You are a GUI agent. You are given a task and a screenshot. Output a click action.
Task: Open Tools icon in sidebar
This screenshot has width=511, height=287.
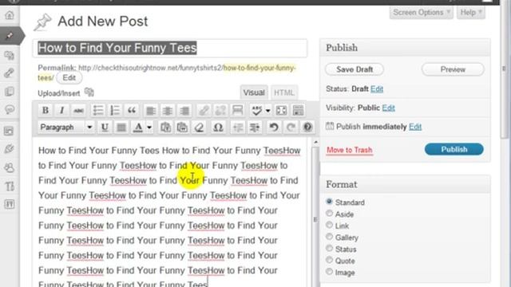click(10, 187)
